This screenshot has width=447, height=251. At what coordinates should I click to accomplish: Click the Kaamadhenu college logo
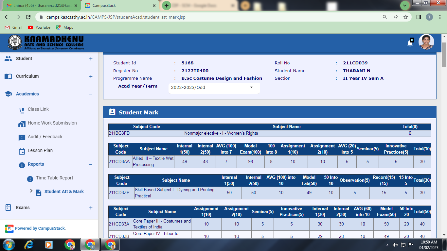click(46, 42)
